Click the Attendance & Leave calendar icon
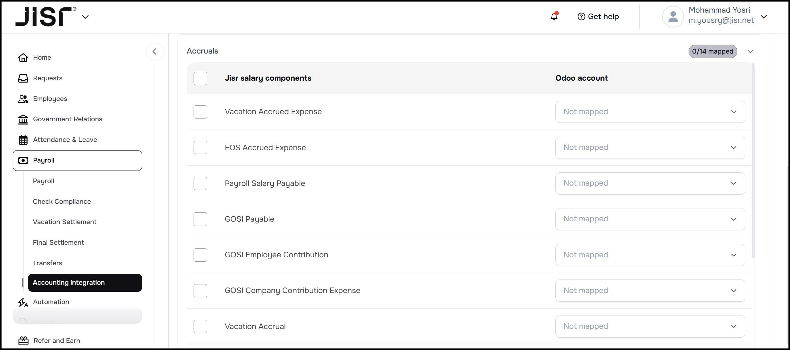The image size is (790, 350). (23, 140)
